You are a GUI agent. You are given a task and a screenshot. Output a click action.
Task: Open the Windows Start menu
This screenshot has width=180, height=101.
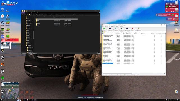click(x=1, y=100)
